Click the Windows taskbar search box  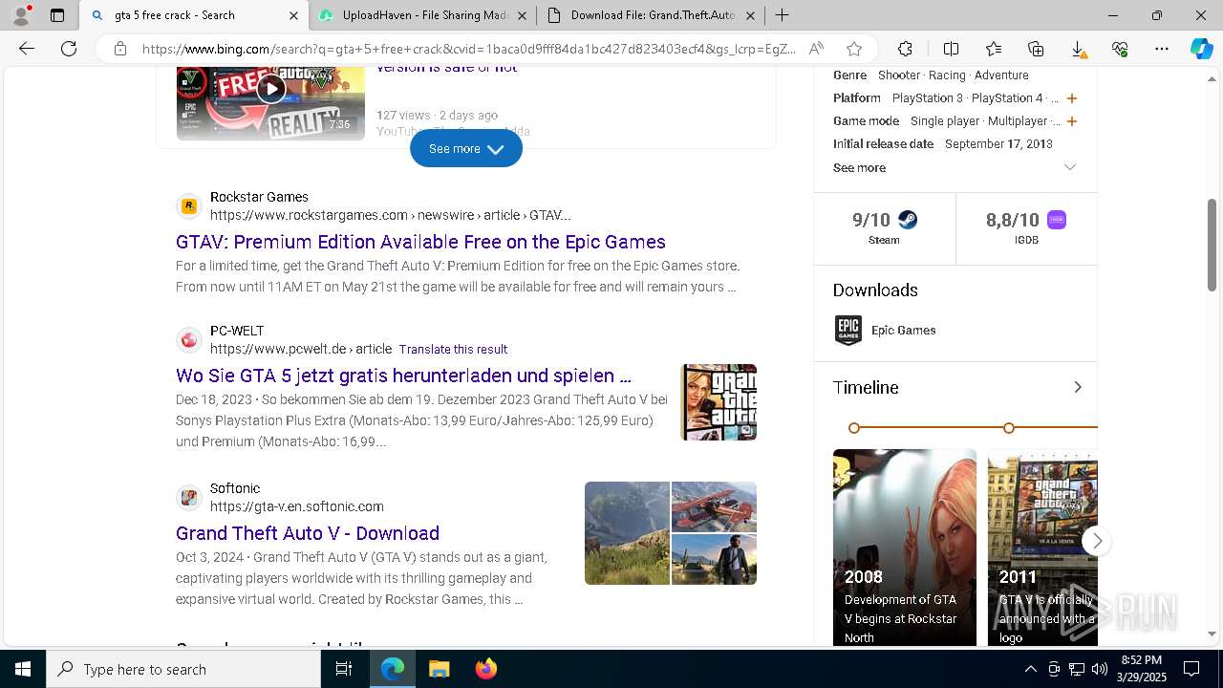tap(183, 669)
